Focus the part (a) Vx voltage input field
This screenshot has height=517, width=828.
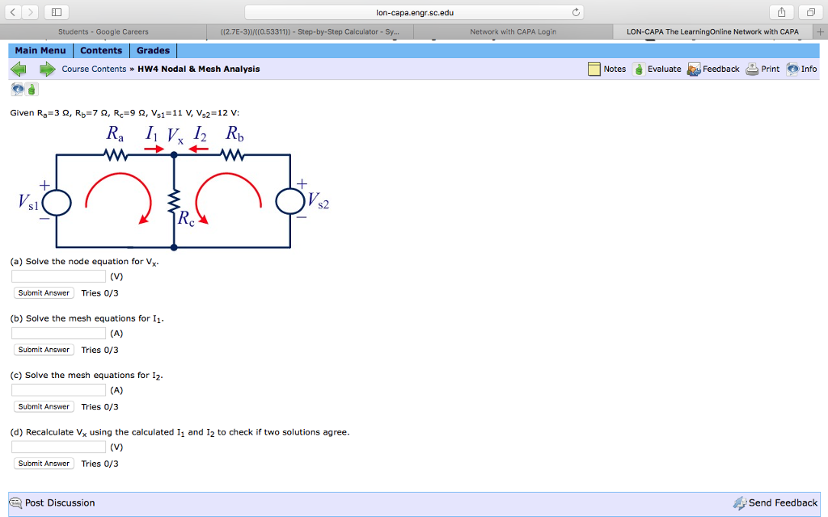point(58,276)
